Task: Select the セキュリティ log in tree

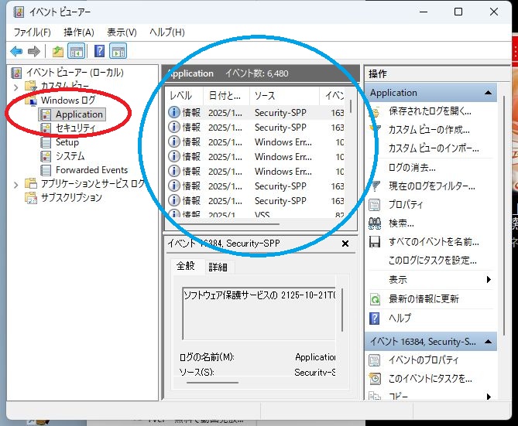Action: click(x=76, y=128)
